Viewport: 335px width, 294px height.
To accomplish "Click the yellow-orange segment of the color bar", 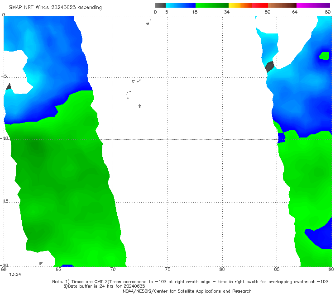I will 240,5.
